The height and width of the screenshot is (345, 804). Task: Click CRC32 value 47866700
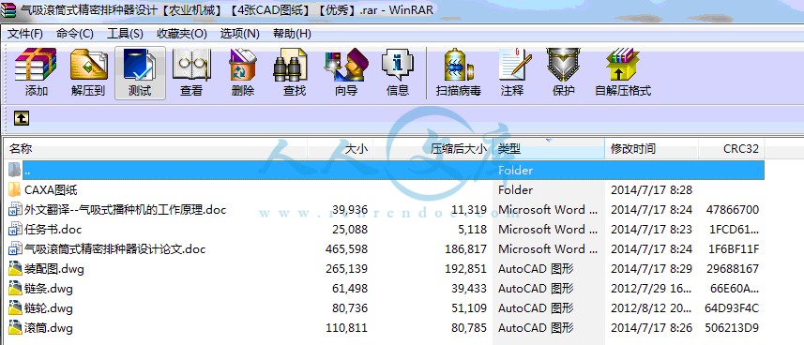(732, 210)
